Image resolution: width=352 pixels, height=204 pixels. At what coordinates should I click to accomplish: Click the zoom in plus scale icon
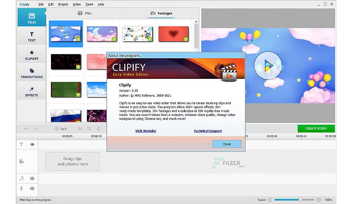coord(319,200)
